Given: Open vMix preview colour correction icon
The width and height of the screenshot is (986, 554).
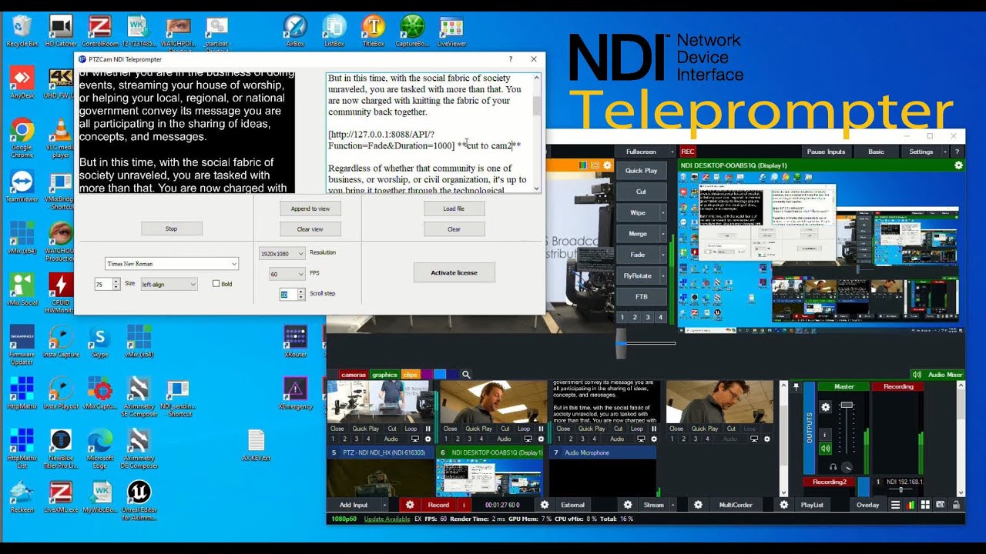Looking at the screenshot, I should click(583, 165).
